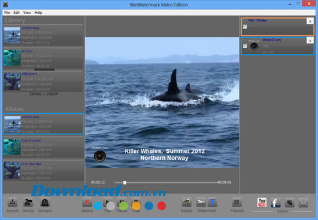The height and width of the screenshot is (220, 318).
Task: Click the Dive_Reef.Mp4 filename in the Album
Action: click(31, 163)
